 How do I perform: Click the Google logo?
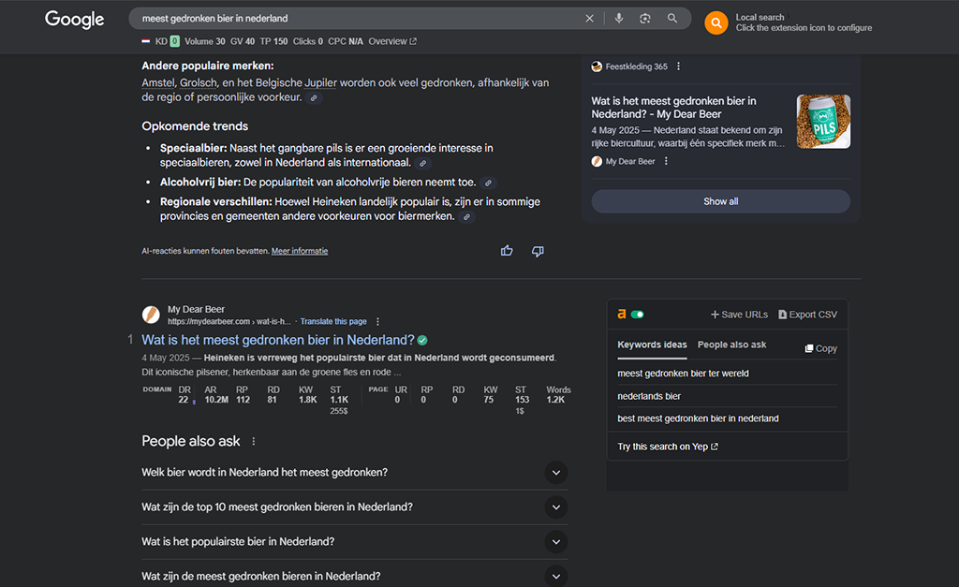click(75, 20)
